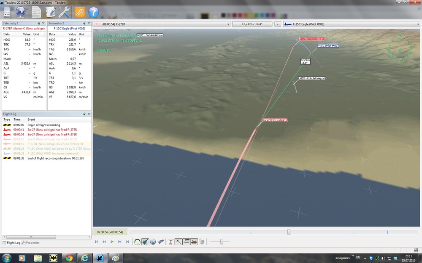Viewport: 422px width, 263px height.
Task: Click the rewind playback button
Action: point(104,242)
